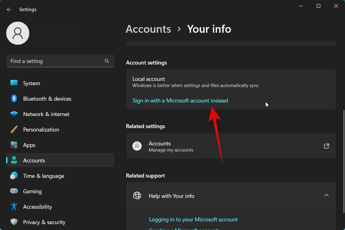The height and width of the screenshot is (230, 345).
Task: Open Logging in to your Microsoft account
Action: [x=193, y=219]
